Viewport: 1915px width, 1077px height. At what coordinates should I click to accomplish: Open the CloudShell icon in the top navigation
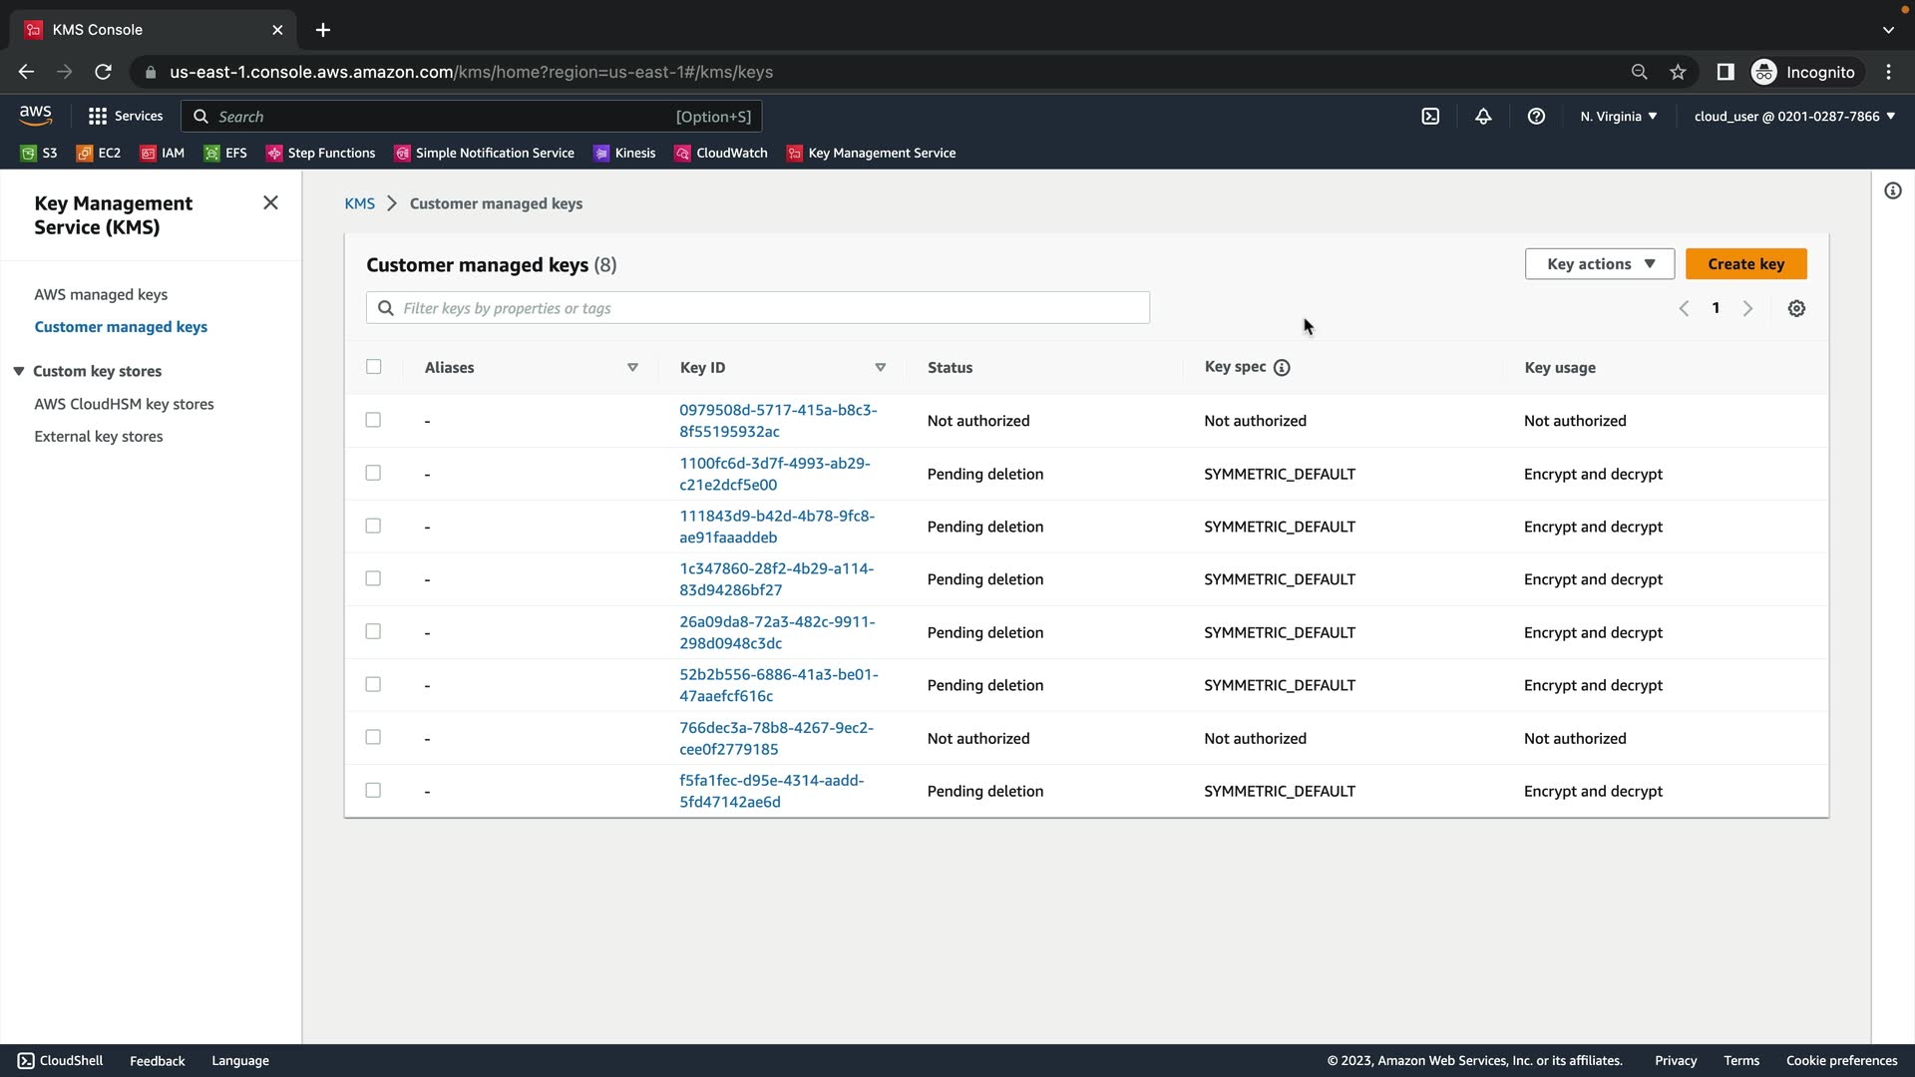(x=1430, y=117)
